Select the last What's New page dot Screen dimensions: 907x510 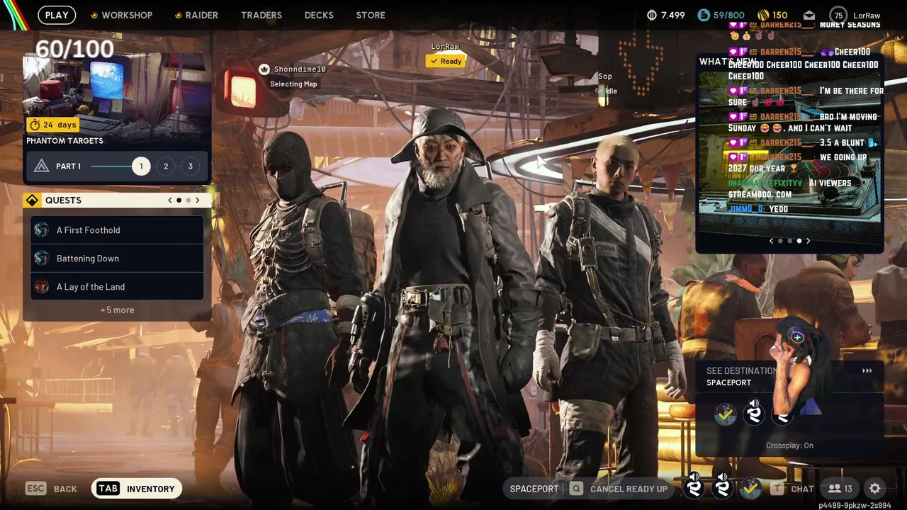799,241
